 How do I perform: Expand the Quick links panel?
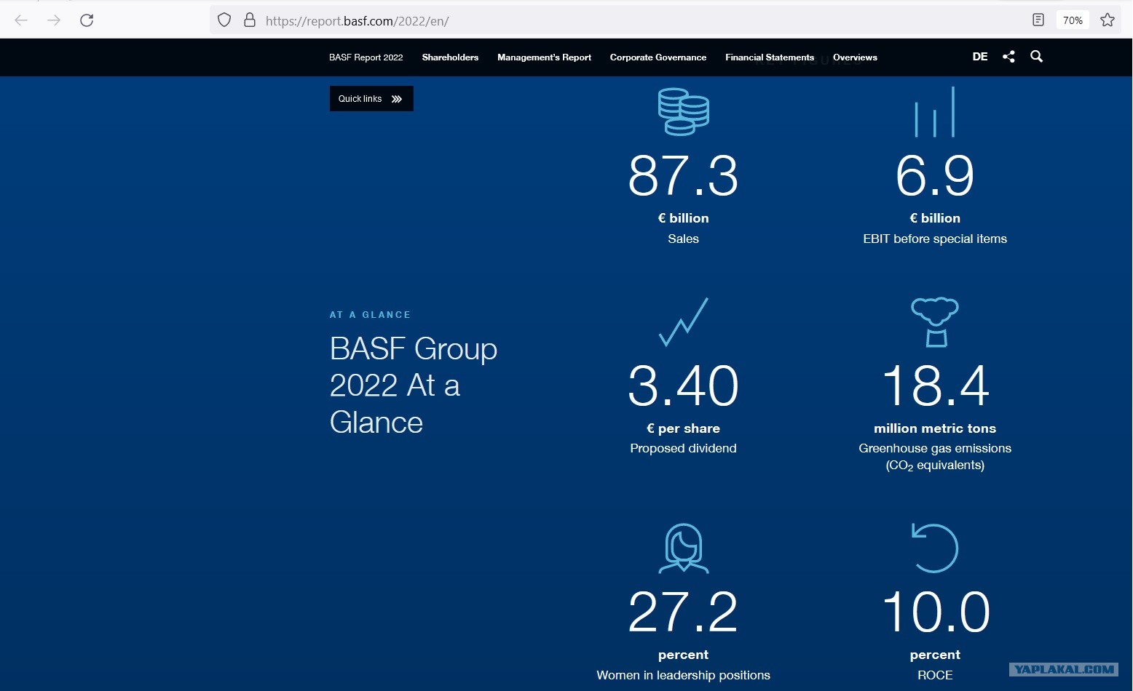click(371, 99)
